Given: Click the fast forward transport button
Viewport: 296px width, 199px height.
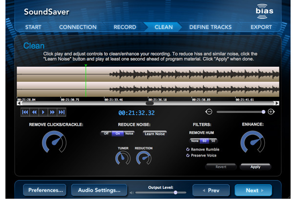Looking at the screenshot, I should click(52, 112).
